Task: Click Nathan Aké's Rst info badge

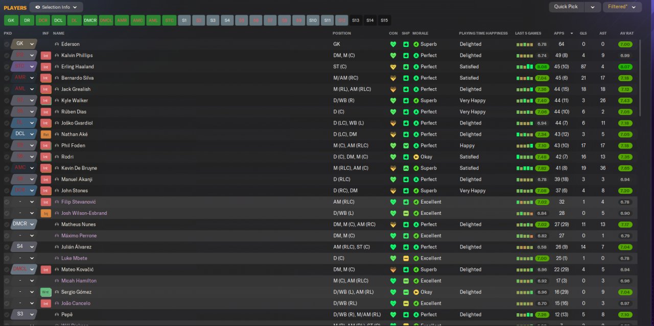Action: [x=45, y=135]
